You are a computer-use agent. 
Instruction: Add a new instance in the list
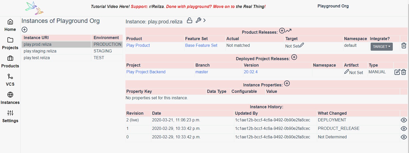pos(24,30)
